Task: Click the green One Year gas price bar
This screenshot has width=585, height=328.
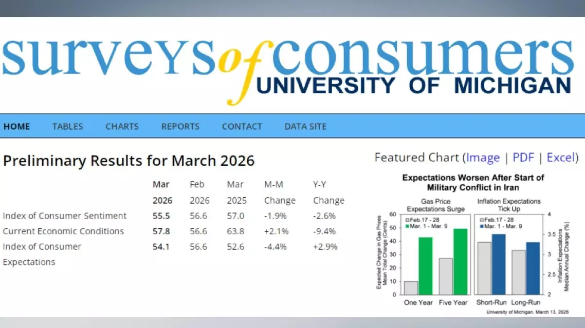Action: [426, 265]
